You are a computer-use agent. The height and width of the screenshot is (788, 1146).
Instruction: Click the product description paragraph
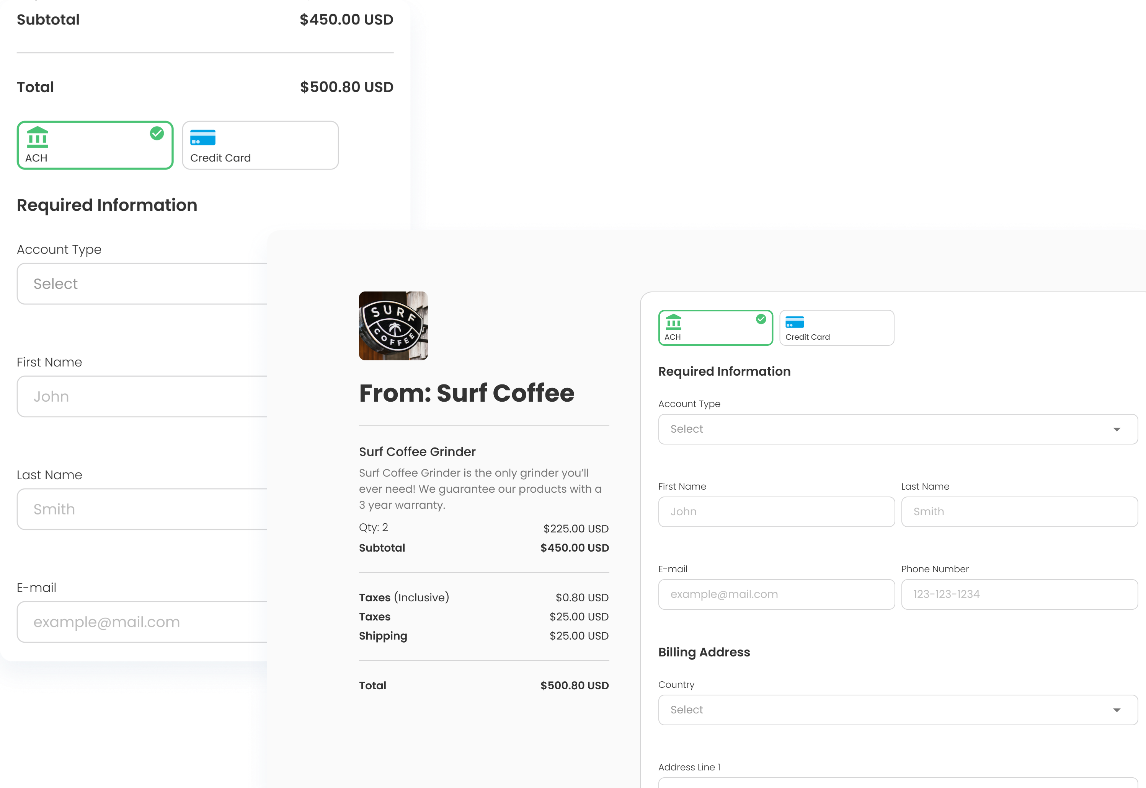coord(481,489)
